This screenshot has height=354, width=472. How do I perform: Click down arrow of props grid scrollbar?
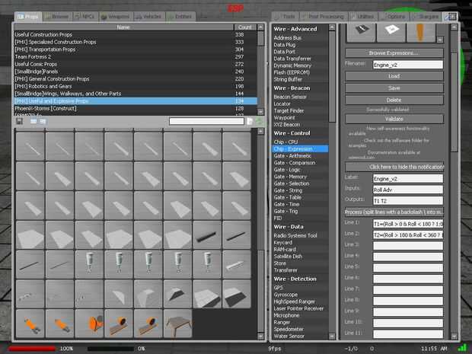click(260, 336)
